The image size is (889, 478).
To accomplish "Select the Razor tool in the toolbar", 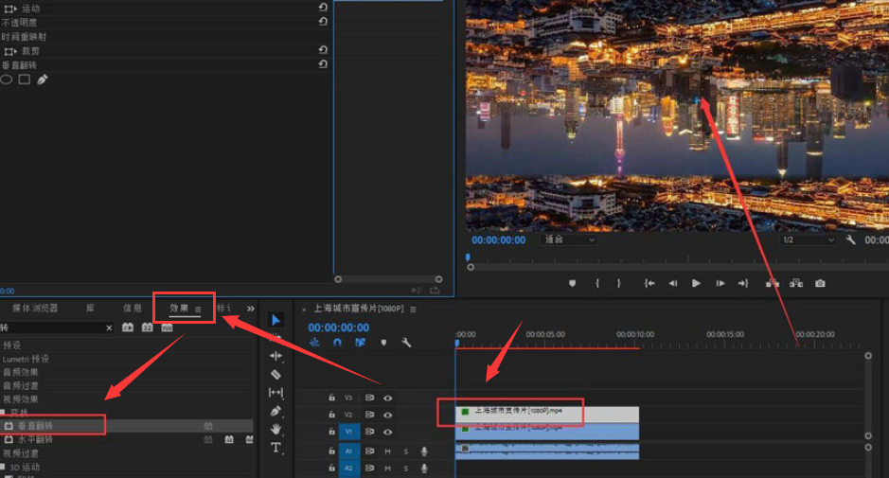I will [276, 374].
